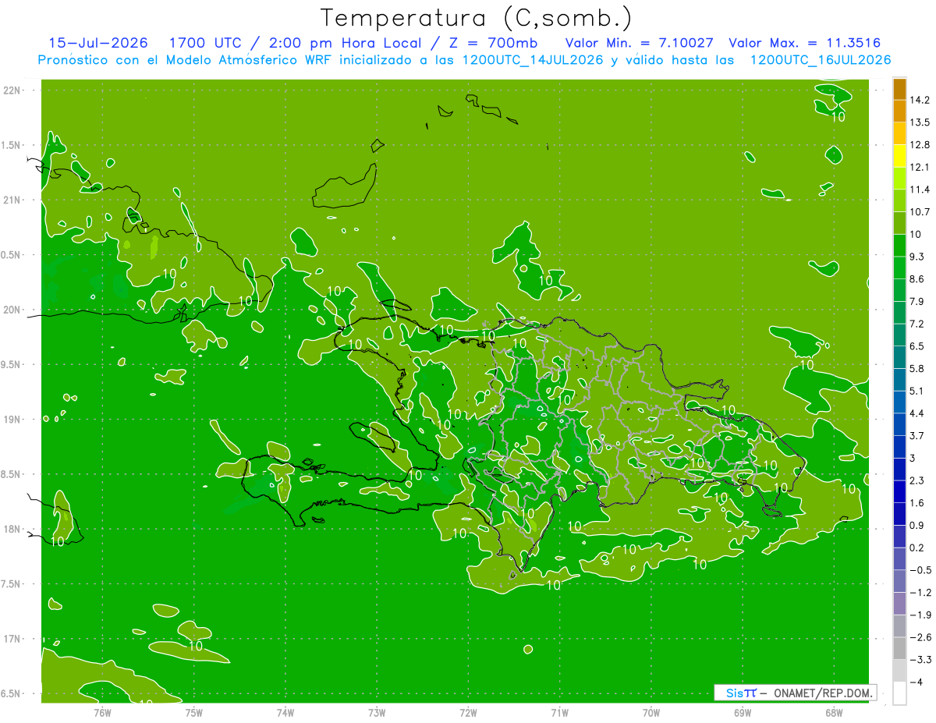This screenshot has height=723, width=936.
Task: Select the dark orange swatch atop color bar
Action: tap(899, 89)
